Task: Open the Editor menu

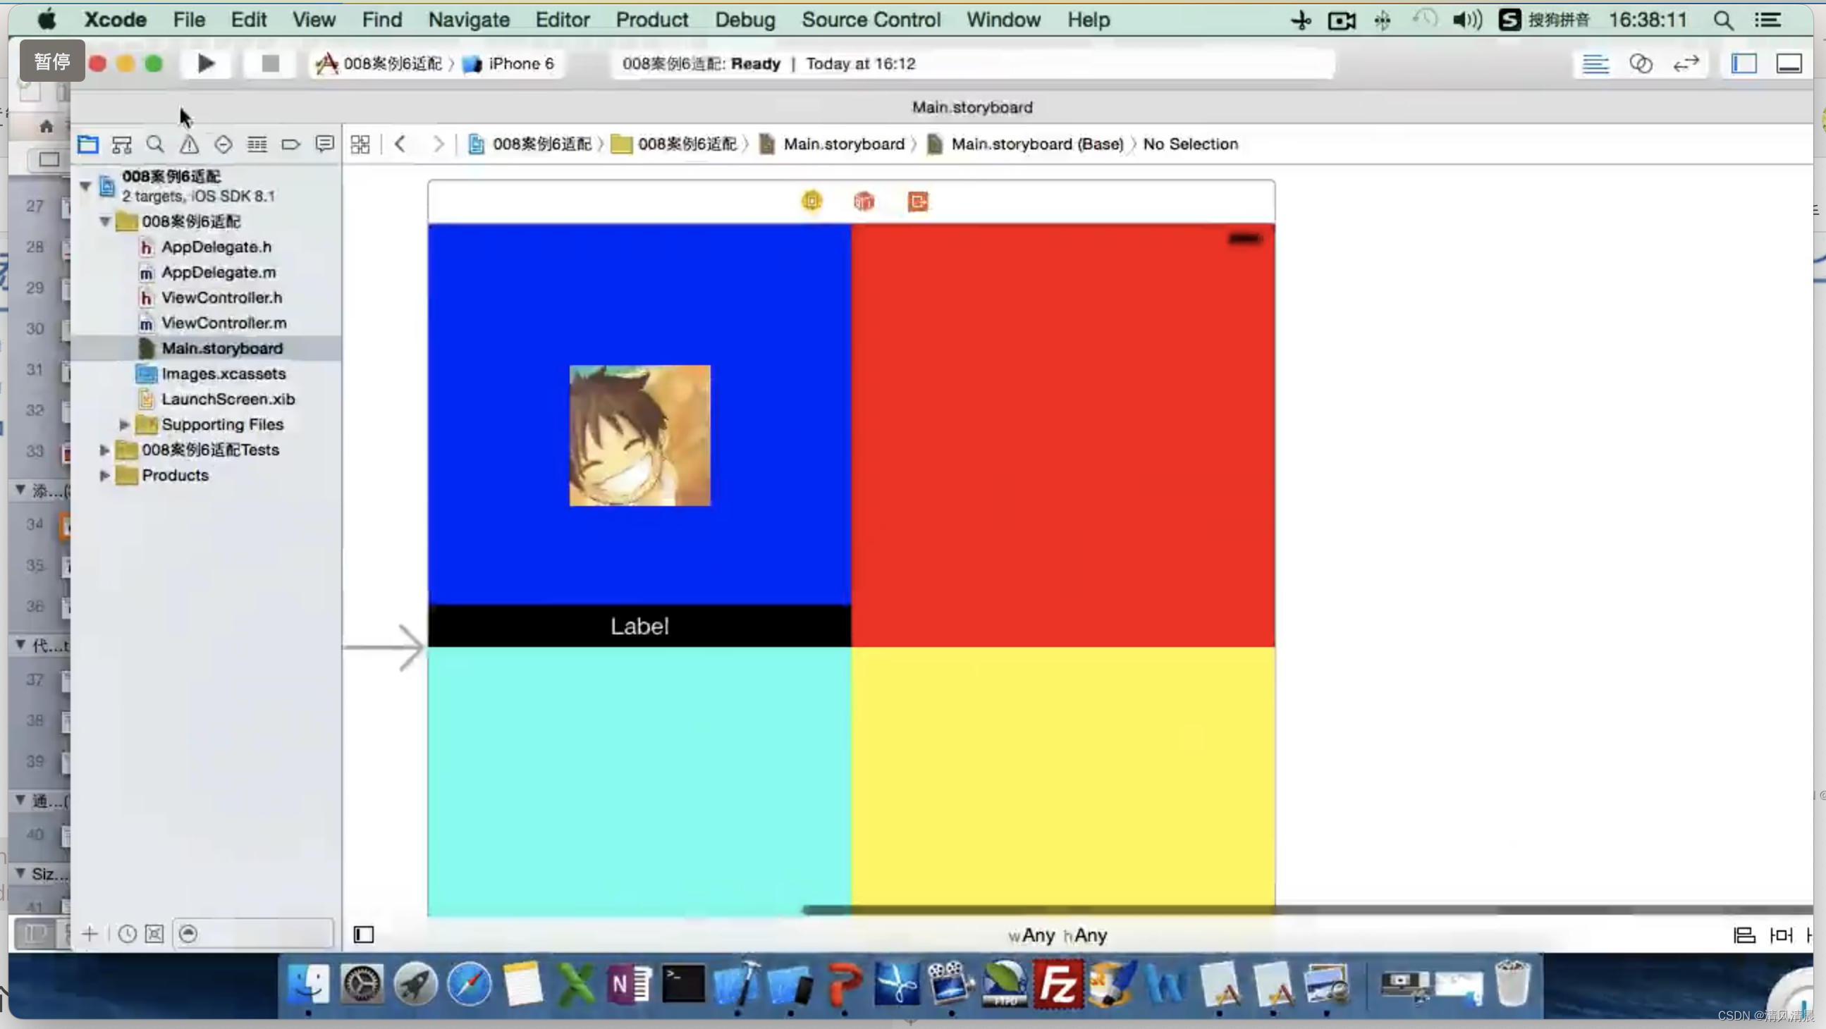Action: pyautogui.click(x=562, y=20)
